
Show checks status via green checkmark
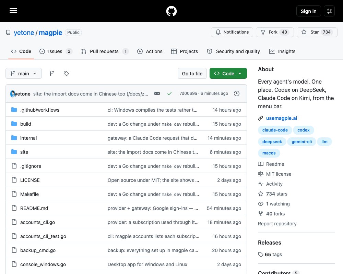(x=169, y=94)
